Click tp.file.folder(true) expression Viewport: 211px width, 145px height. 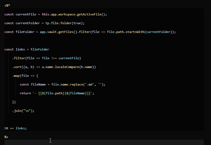(x=64, y=23)
